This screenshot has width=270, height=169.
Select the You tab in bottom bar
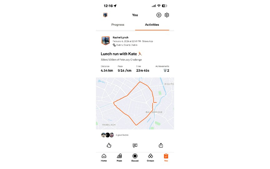[166, 158]
